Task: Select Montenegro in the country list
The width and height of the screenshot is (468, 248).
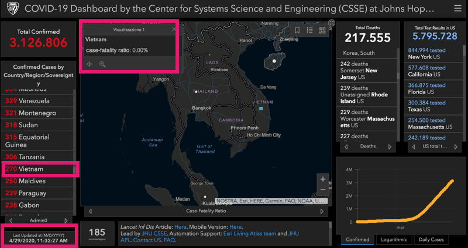Action: [37, 113]
